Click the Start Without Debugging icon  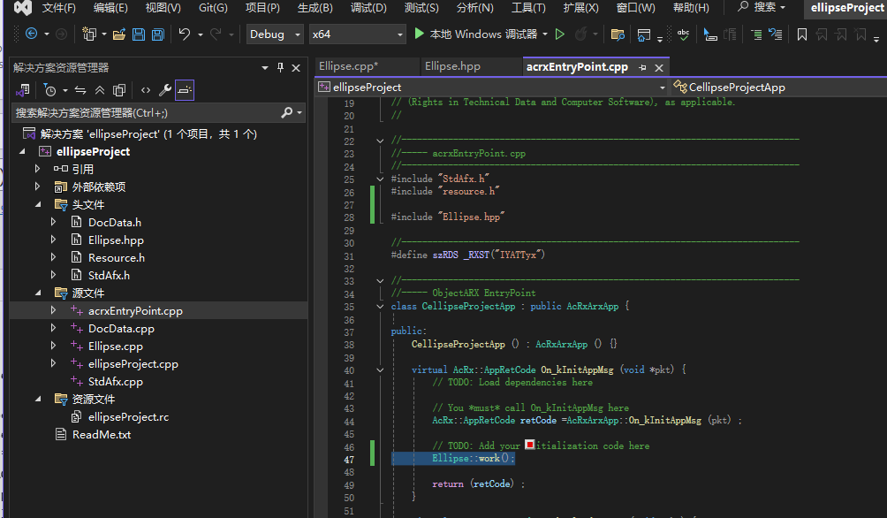pyautogui.click(x=559, y=34)
